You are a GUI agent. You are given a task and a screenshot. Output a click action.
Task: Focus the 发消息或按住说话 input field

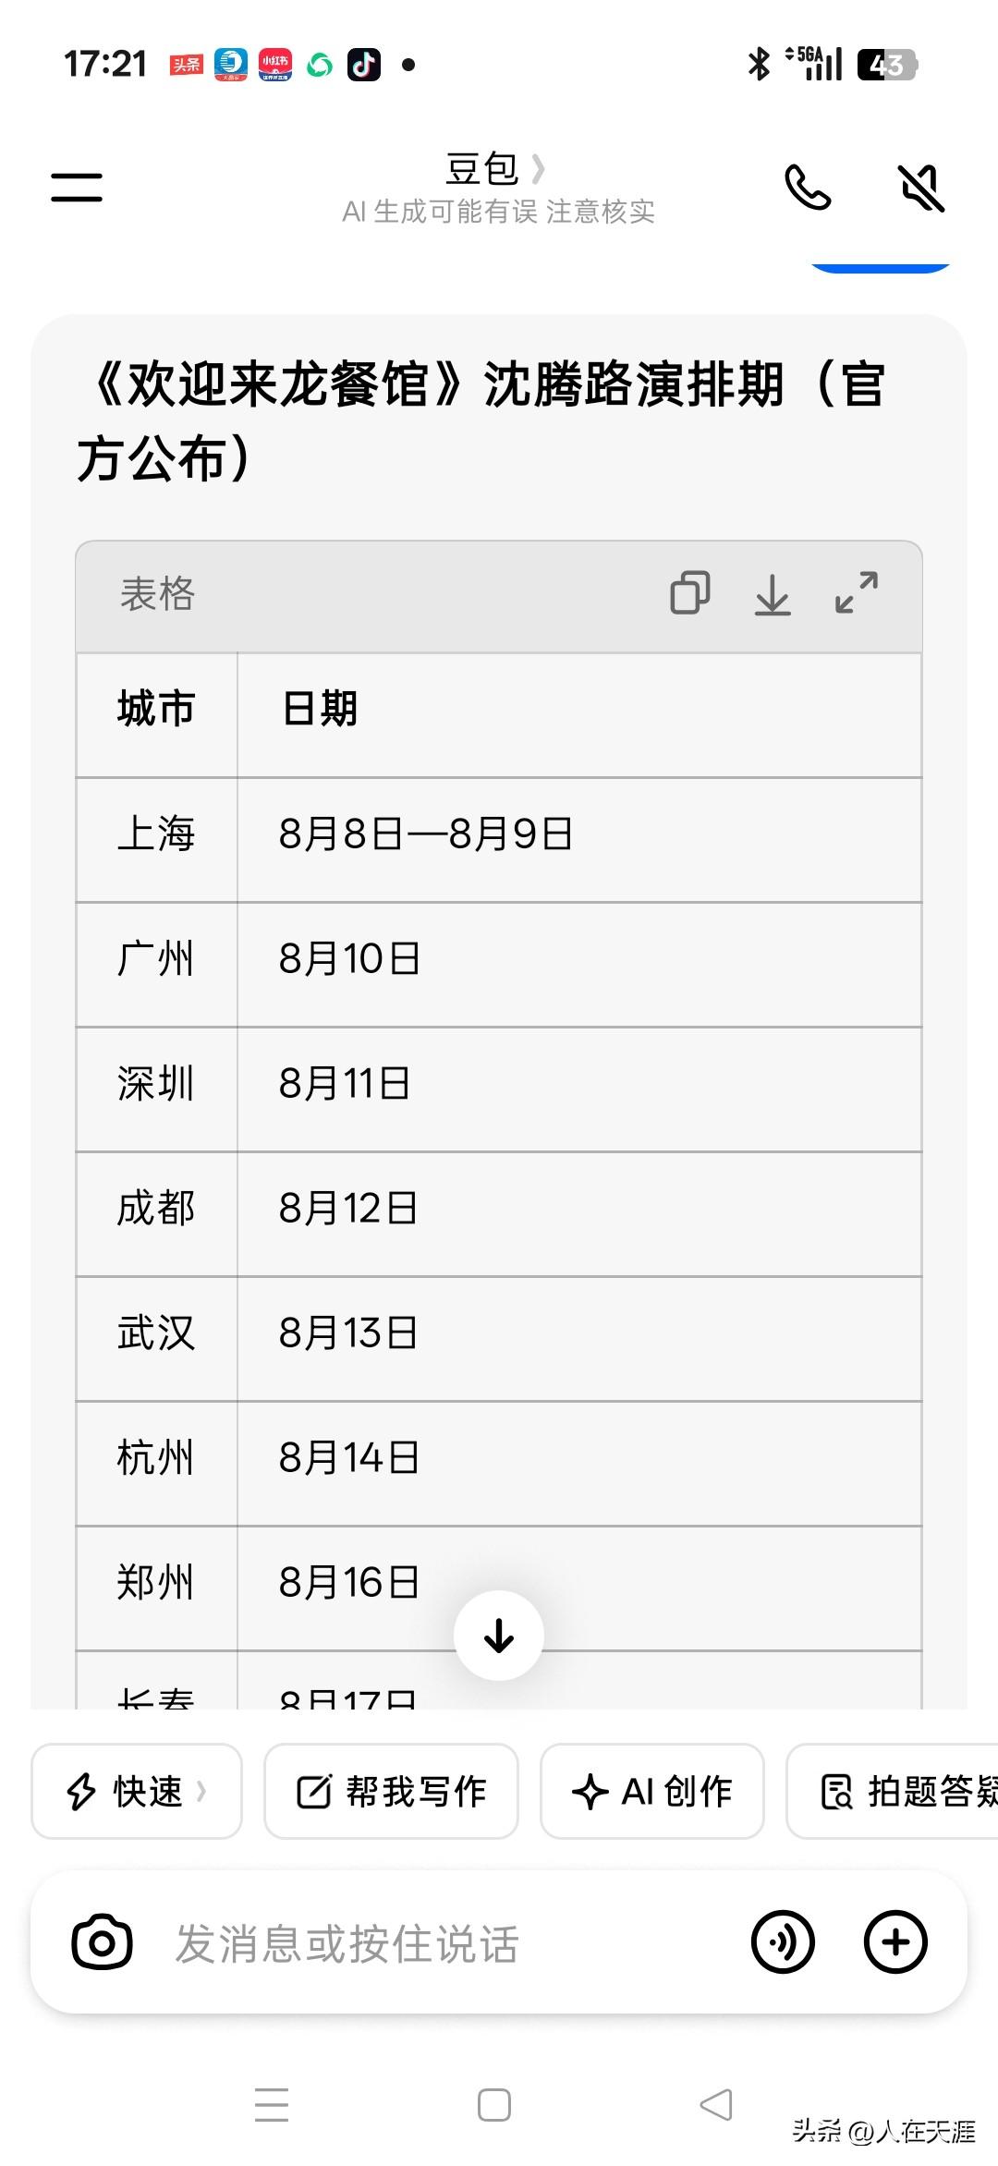tap(442, 1943)
